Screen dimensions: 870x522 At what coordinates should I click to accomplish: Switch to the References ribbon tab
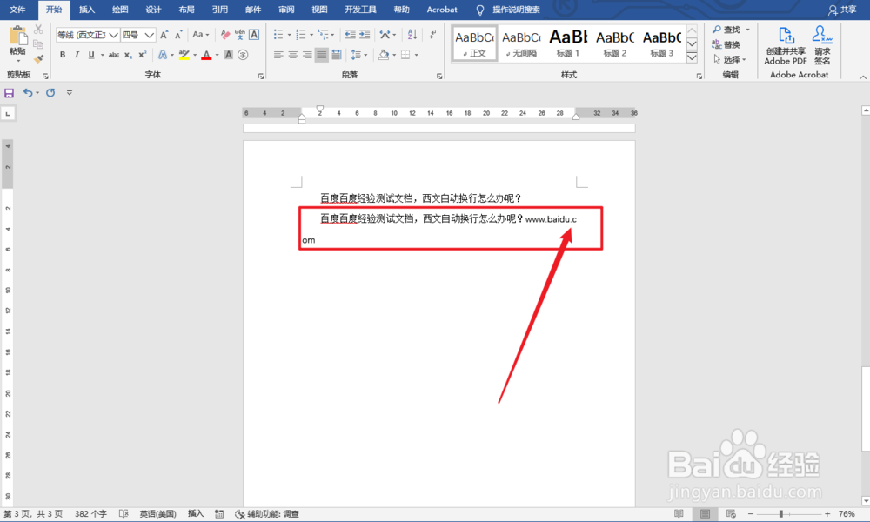pyautogui.click(x=220, y=10)
